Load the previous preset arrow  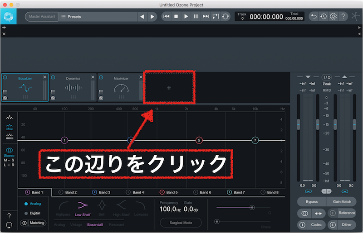point(142,17)
